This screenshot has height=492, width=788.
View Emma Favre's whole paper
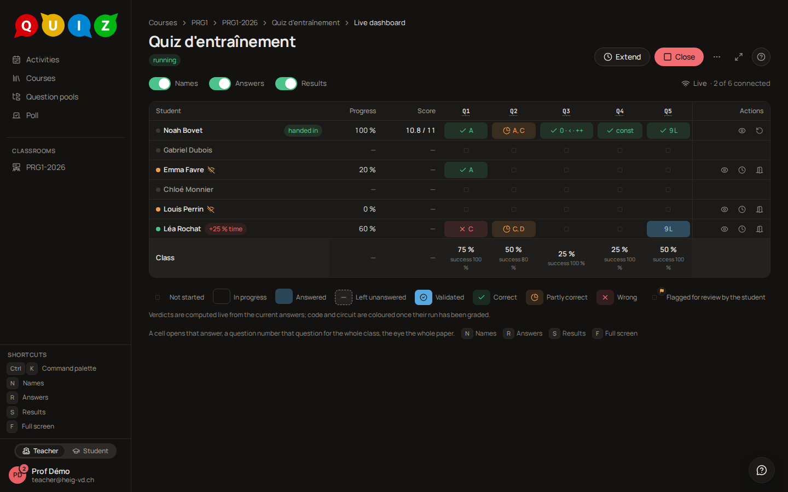pos(725,170)
